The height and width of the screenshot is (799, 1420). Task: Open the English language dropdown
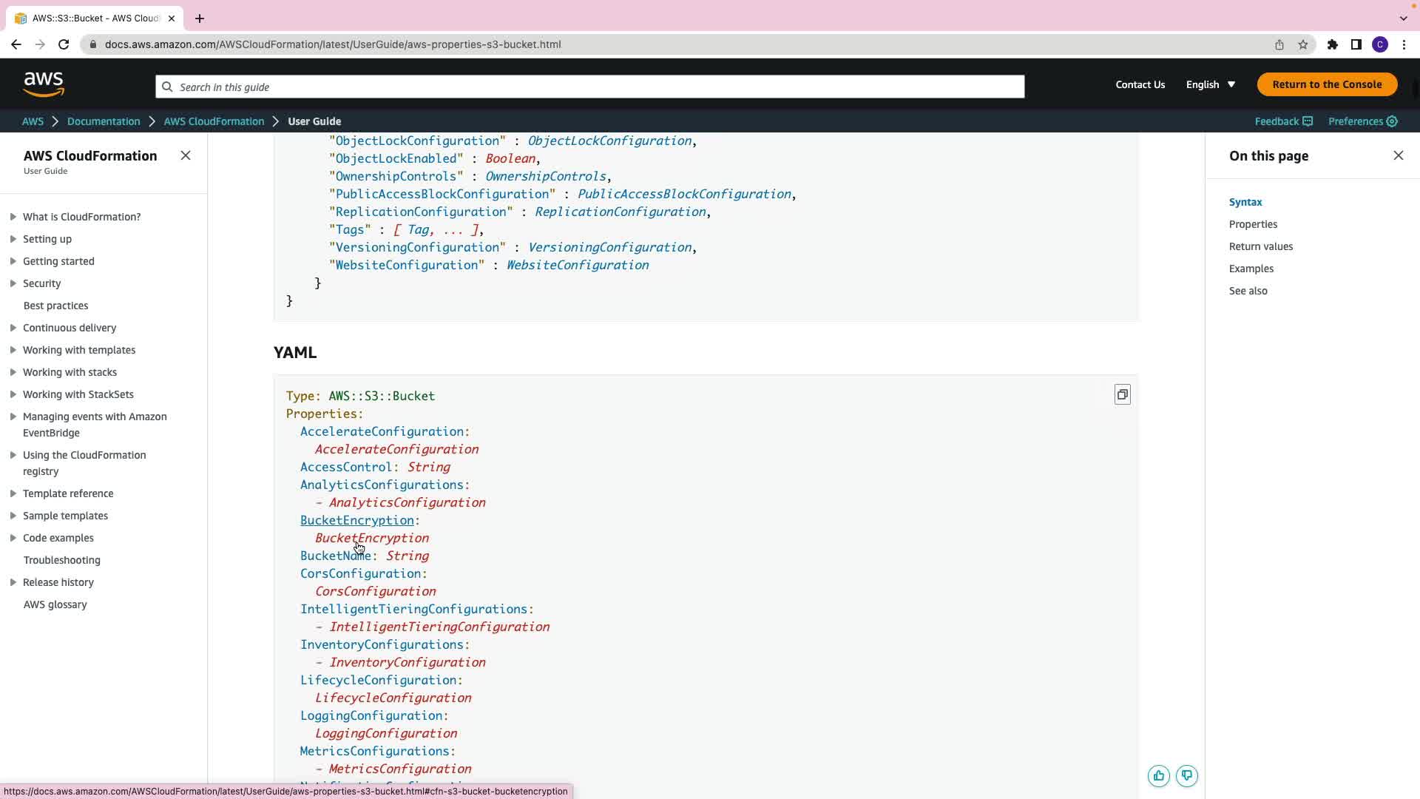pos(1210,84)
